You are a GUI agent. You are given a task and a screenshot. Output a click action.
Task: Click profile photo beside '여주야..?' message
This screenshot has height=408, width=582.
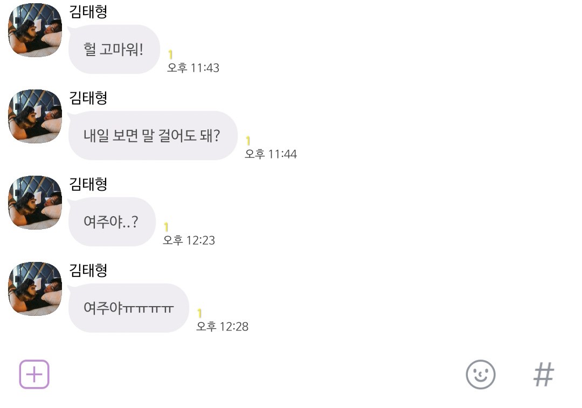point(35,203)
